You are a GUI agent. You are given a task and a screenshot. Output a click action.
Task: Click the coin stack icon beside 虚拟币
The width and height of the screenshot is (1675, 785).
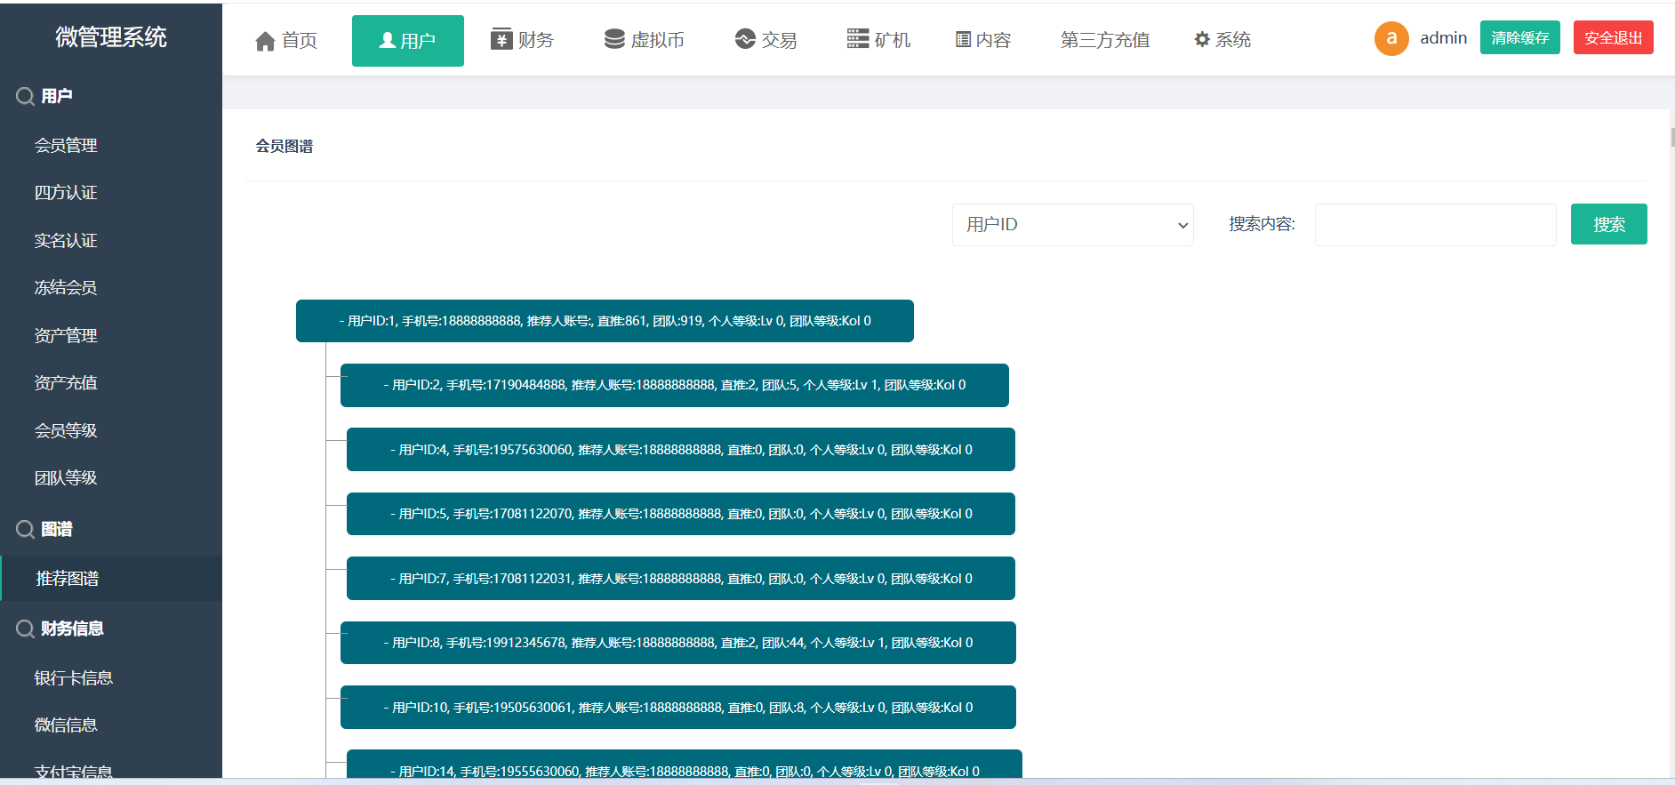(614, 39)
